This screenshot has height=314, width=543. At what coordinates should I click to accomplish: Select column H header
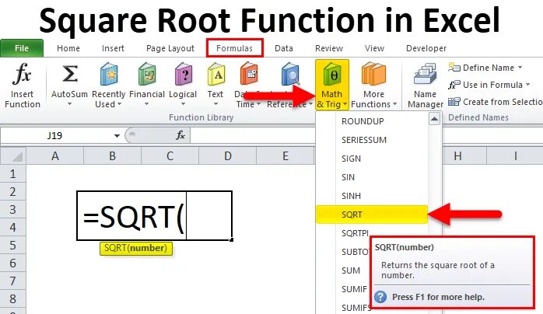pos(457,156)
